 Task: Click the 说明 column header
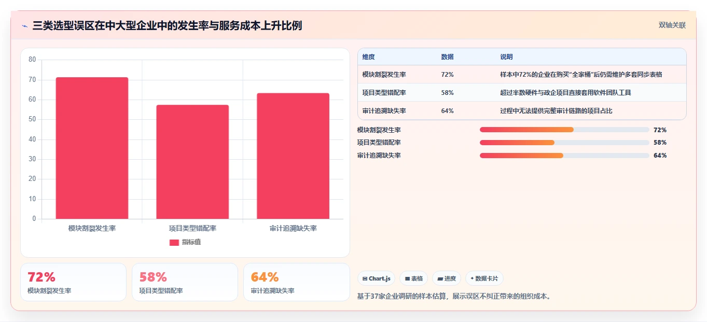click(x=507, y=57)
